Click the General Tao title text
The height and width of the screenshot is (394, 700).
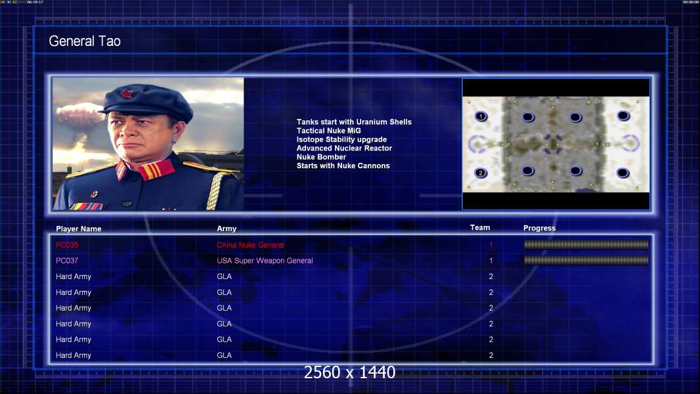(x=85, y=41)
